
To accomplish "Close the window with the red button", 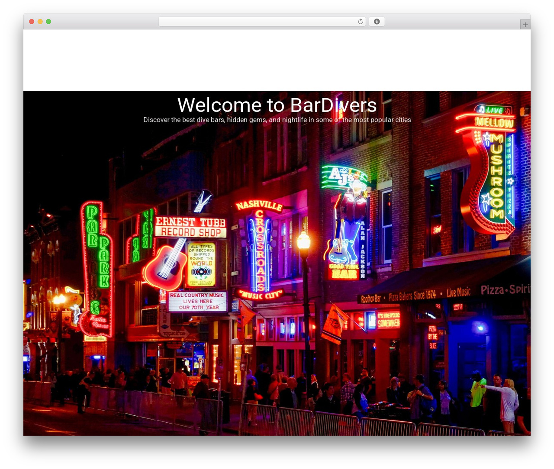I will [x=32, y=22].
